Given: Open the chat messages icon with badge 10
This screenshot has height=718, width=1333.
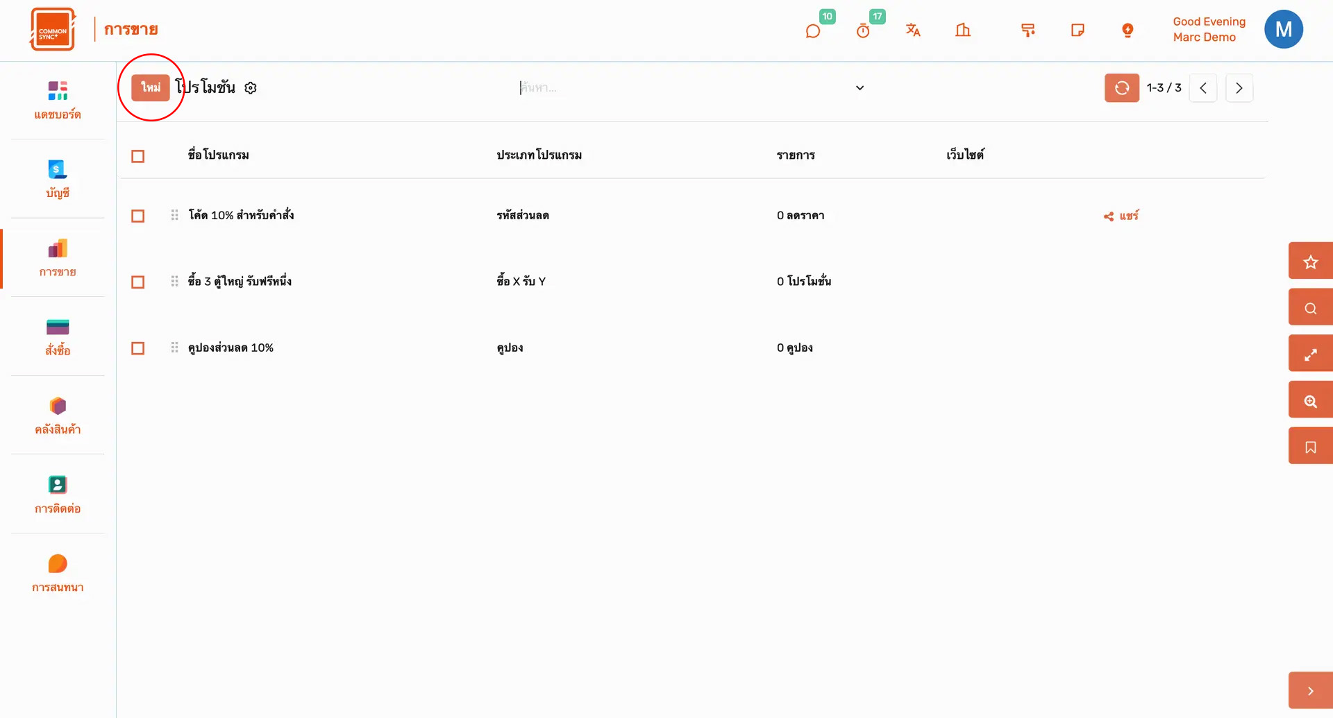Looking at the screenshot, I should [x=813, y=31].
